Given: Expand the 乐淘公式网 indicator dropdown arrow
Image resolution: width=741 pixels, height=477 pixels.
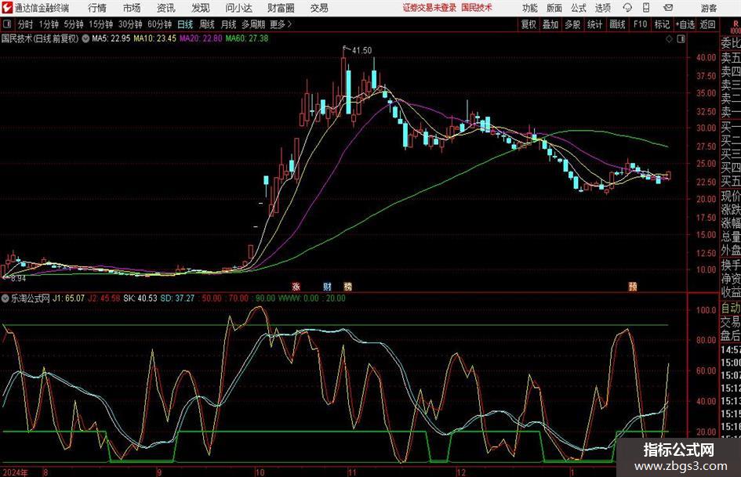Looking at the screenshot, I should 5,298.
